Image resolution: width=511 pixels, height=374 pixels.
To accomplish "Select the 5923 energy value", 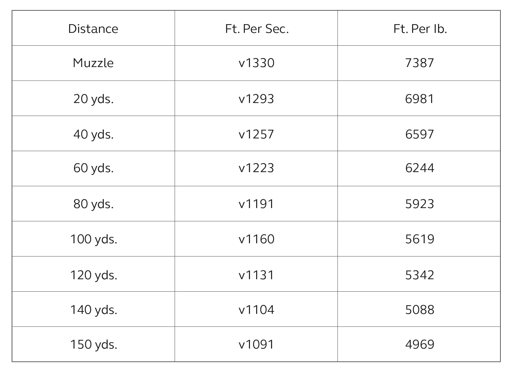I will click(x=419, y=204).
